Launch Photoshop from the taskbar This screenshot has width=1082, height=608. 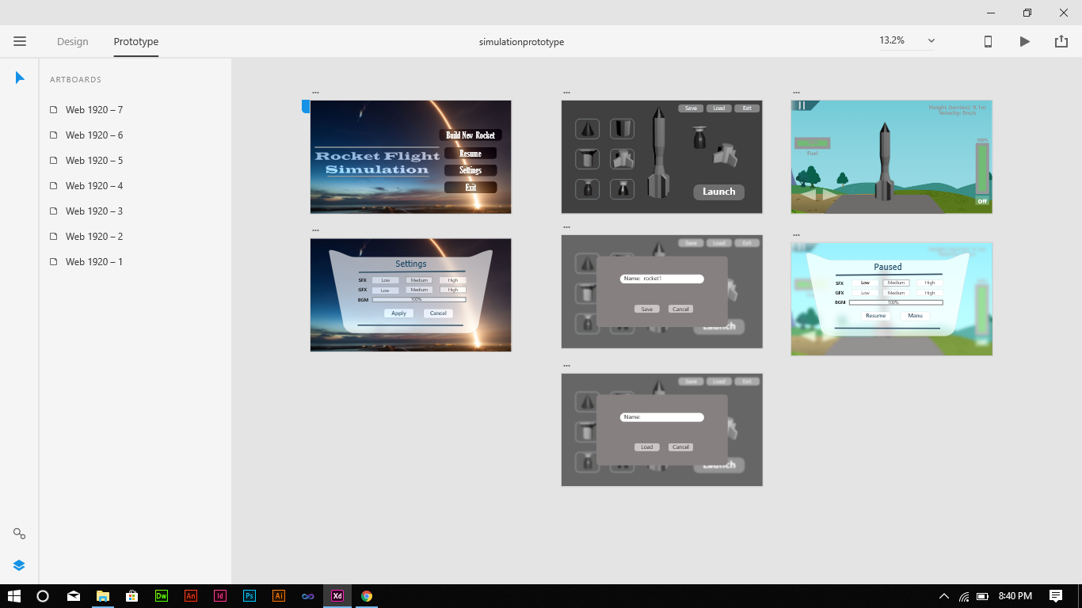click(x=250, y=596)
